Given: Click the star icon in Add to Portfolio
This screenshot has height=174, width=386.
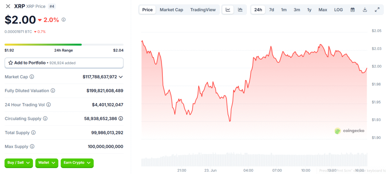Looking at the screenshot, I should pos(11,63).
